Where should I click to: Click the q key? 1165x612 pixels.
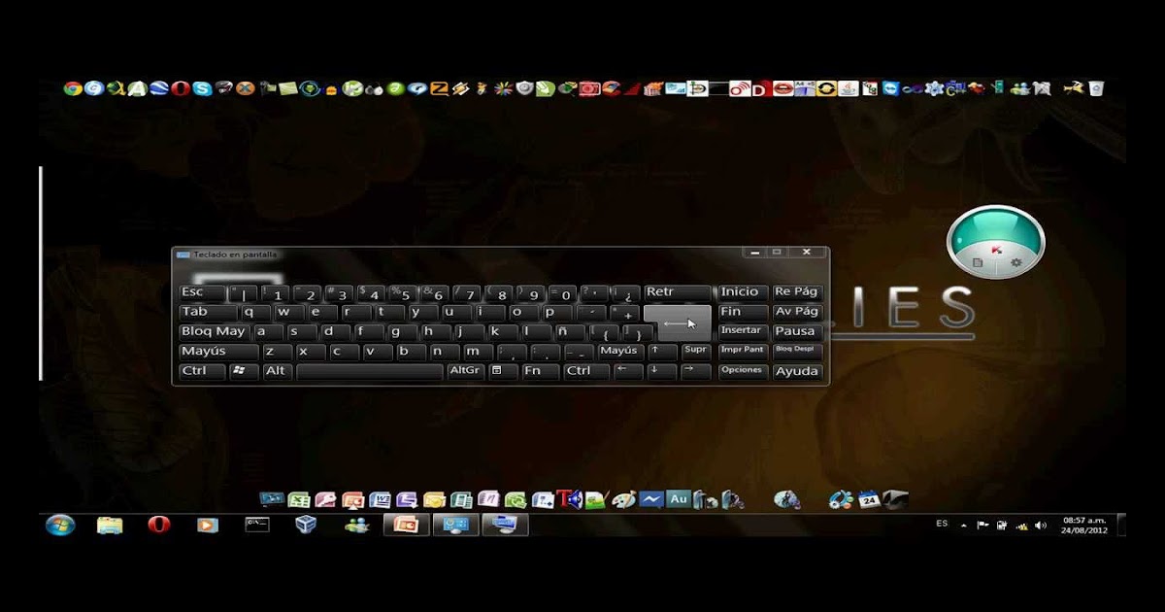click(x=255, y=312)
